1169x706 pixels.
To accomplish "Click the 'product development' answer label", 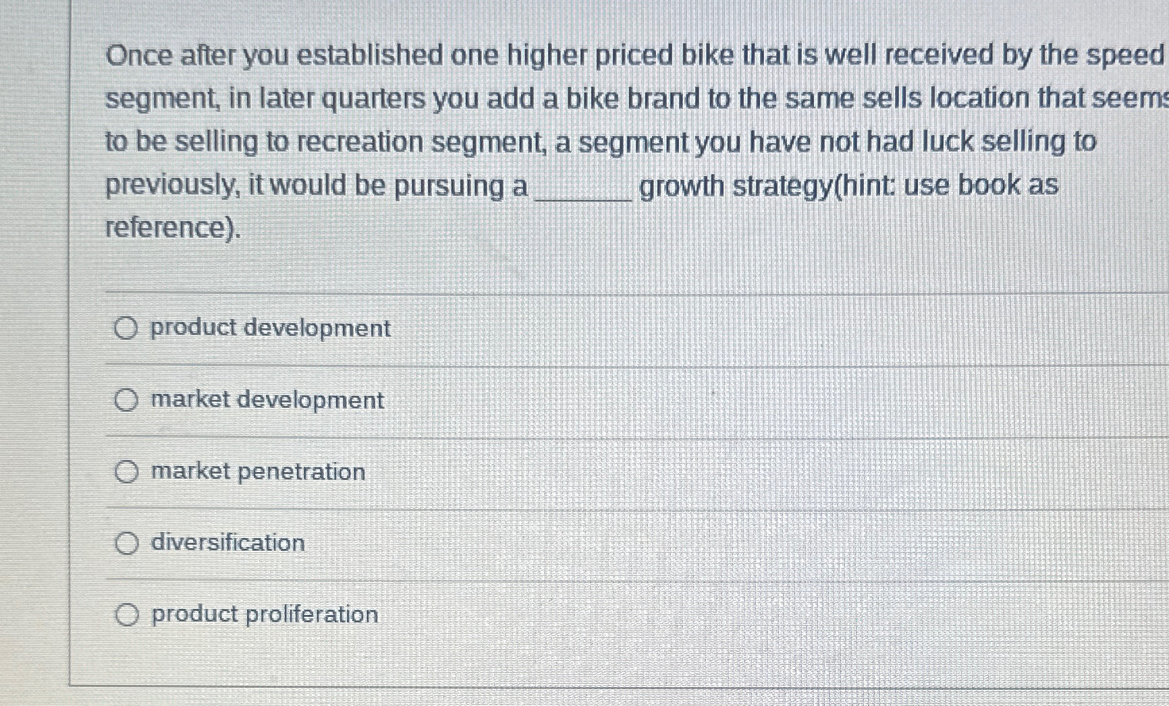I will tap(270, 328).
